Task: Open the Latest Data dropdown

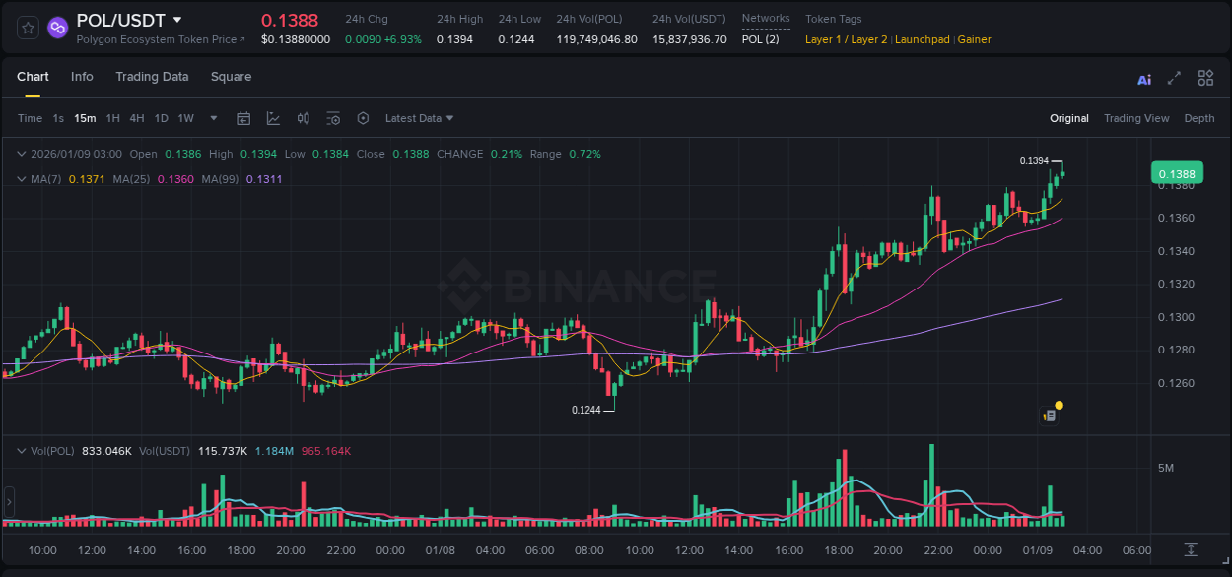Action: point(418,118)
